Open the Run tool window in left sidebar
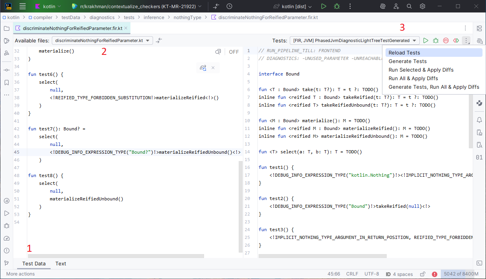Screen dimensions: 486x279 pos(7,213)
